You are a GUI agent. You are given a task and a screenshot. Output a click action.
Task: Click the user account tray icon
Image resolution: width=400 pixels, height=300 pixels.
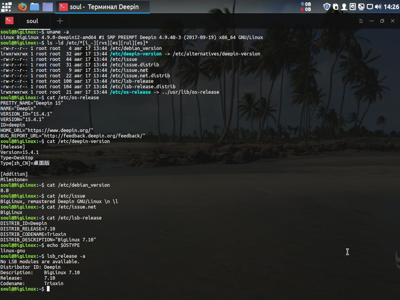[344, 7]
